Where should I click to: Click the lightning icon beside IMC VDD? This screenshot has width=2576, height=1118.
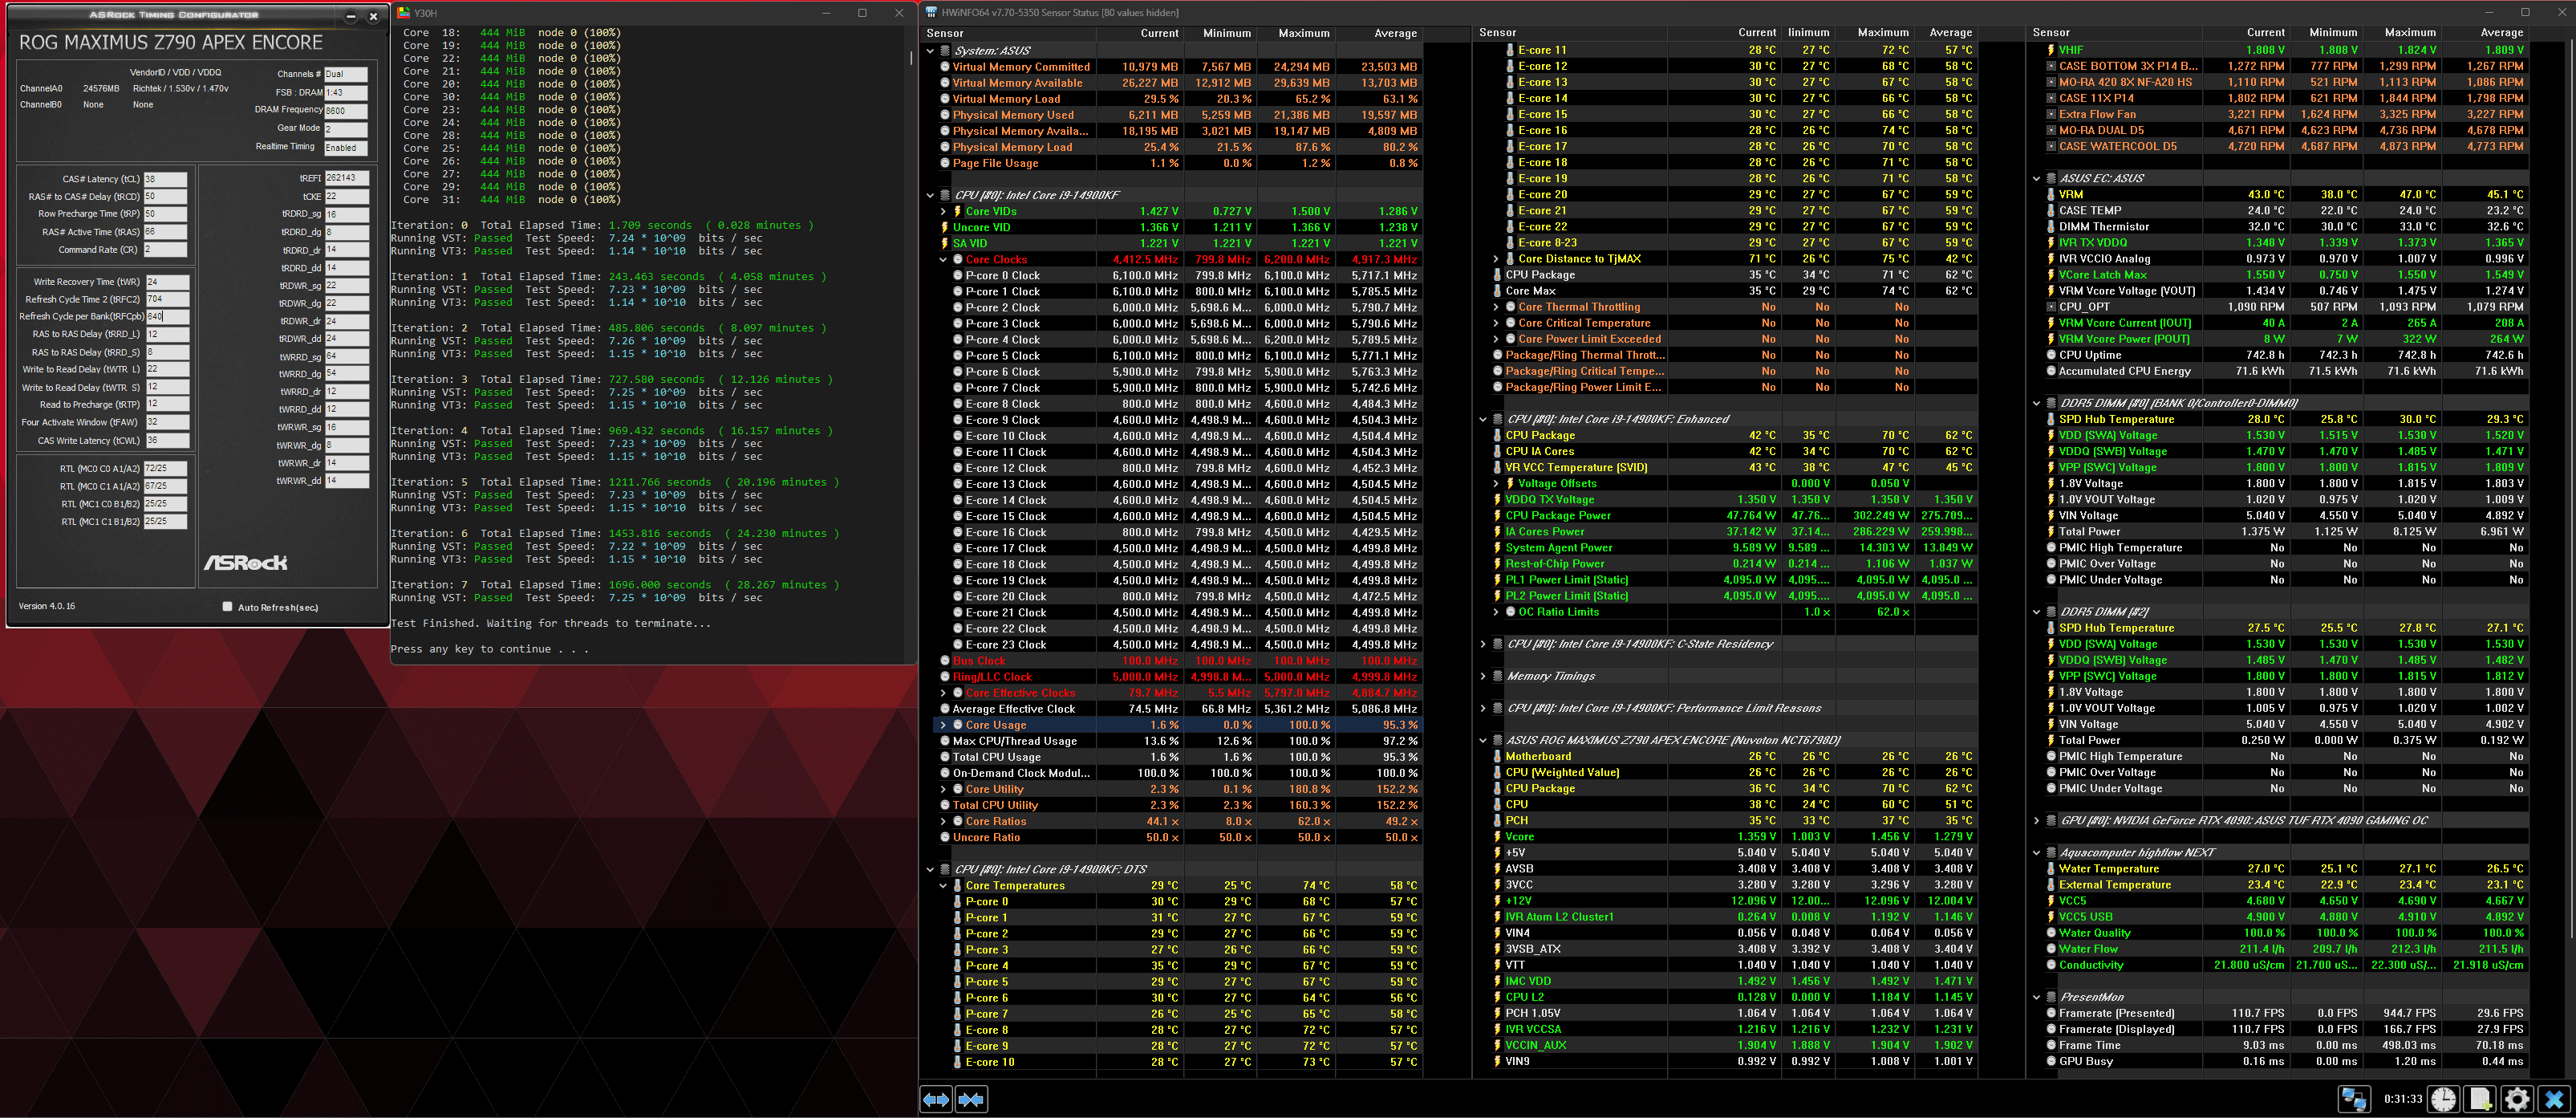[1497, 981]
